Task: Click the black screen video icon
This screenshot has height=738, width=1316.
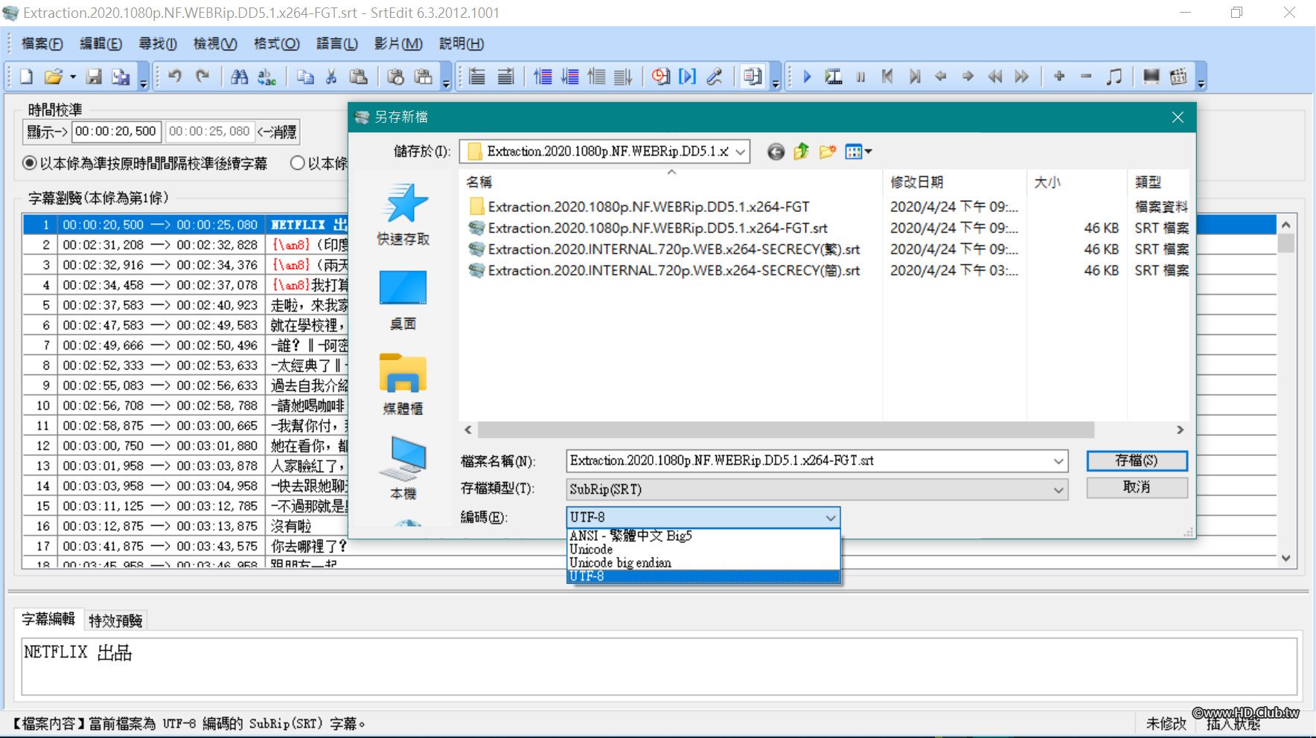Action: click(x=1151, y=77)
